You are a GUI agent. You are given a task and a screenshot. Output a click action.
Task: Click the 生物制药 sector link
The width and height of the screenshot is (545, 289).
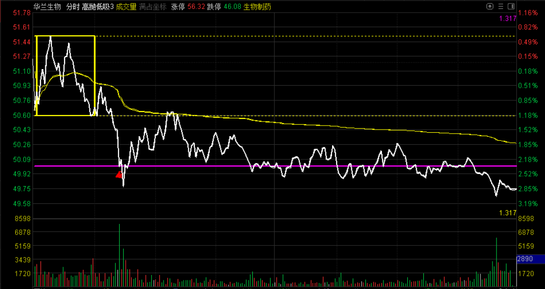coord(257,7)
